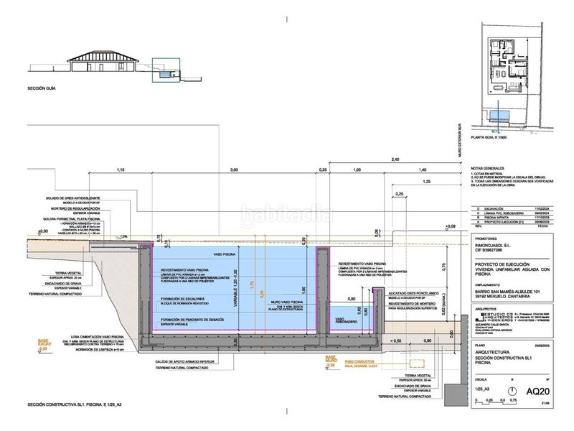The width and height of the screenshot is (574, 431).
Task: Click the VASO PISCINA label
Action: coord(225,254)
